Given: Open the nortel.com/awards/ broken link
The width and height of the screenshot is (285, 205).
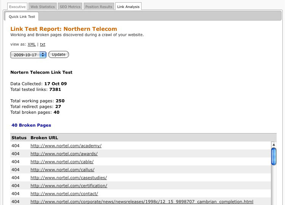Looking at the screenshot, I should 64,154.
